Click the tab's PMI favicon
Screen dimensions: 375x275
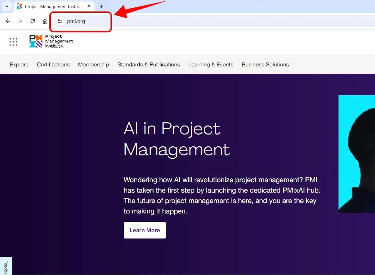coord(19,7)
